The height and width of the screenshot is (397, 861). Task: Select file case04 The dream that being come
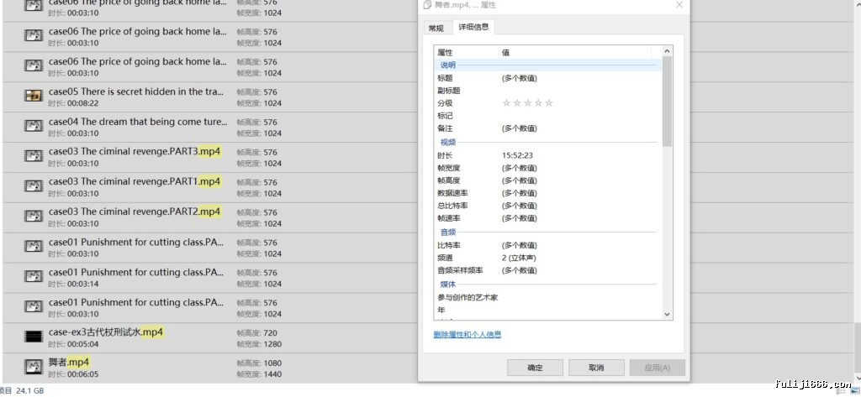(138, 122)
